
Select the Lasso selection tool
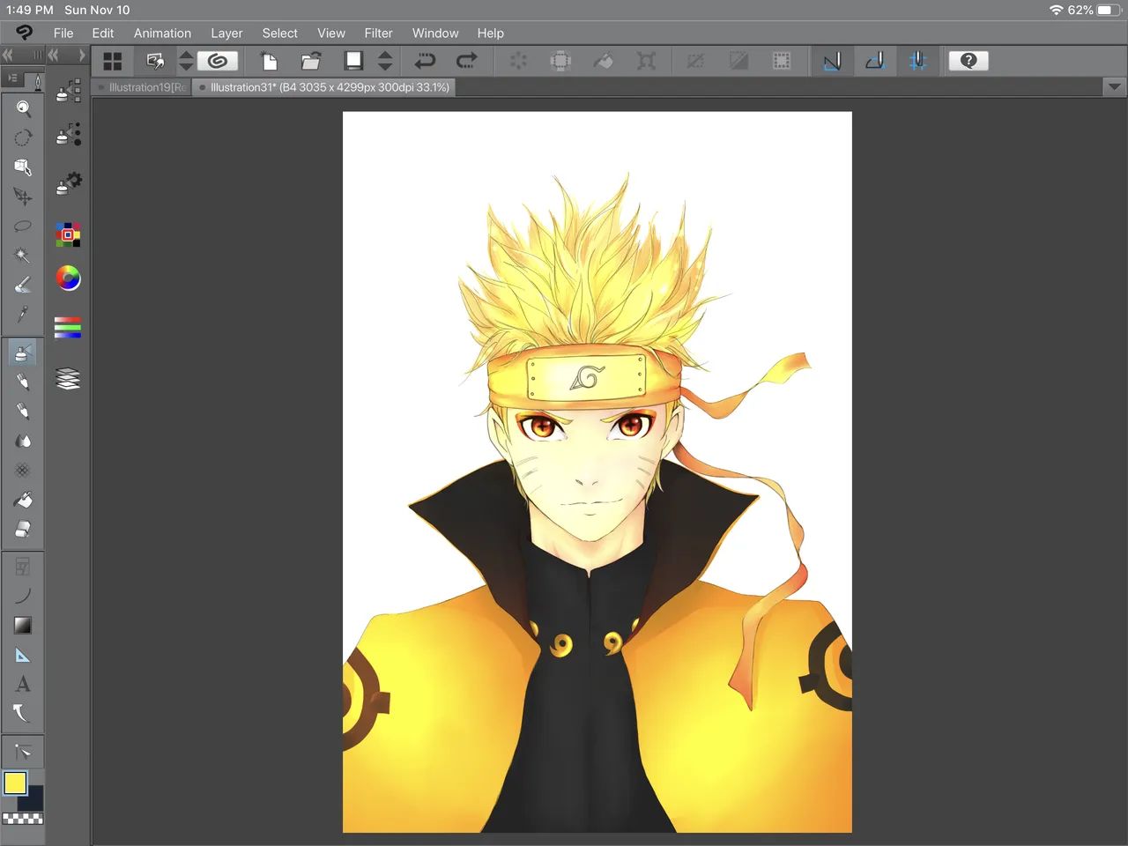point(23,226)
